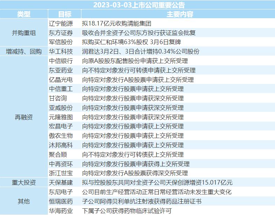Screen dimensions: 275x215
Task: Click the 并购重组 category cell
Action: tap(24, 33)
